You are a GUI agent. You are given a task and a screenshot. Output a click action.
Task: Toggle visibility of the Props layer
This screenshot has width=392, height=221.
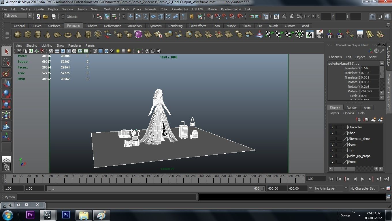pyautogui.click(x=332, y=162)
